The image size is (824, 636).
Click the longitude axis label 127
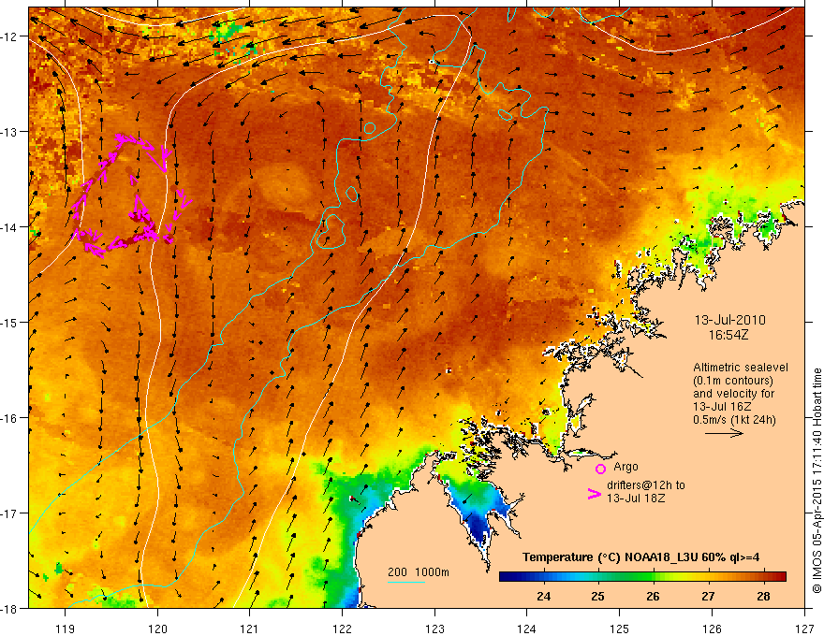[804, 629]
